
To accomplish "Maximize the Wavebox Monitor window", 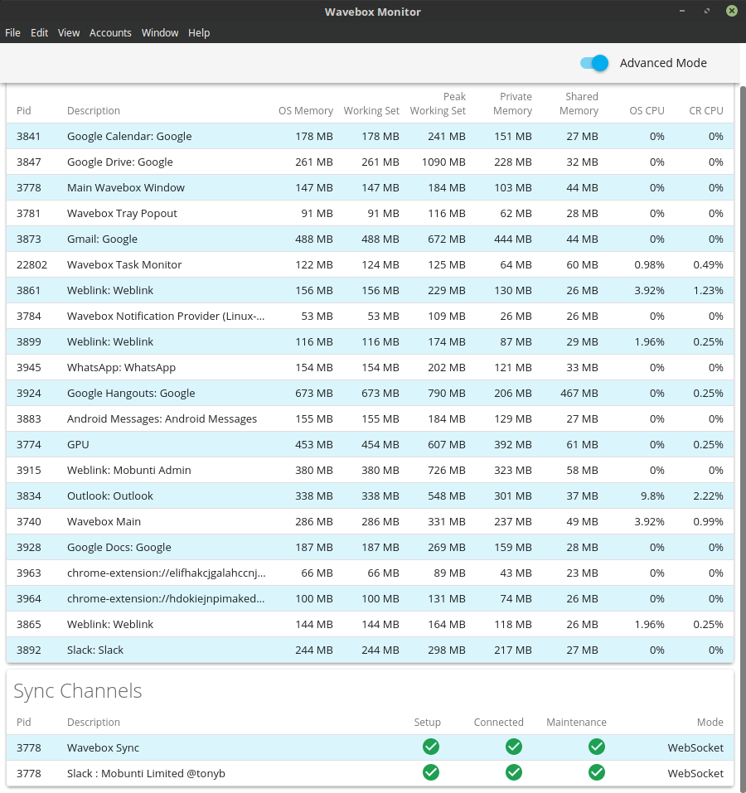I will click(707, 11).
